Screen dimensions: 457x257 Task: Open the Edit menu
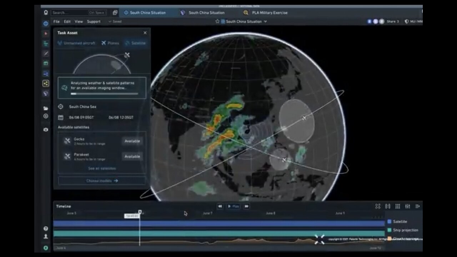[67, 21]
